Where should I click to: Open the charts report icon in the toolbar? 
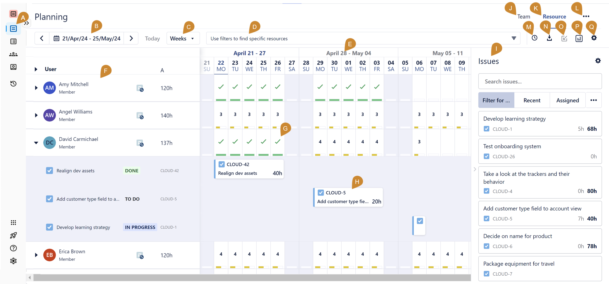click(579, 38)
